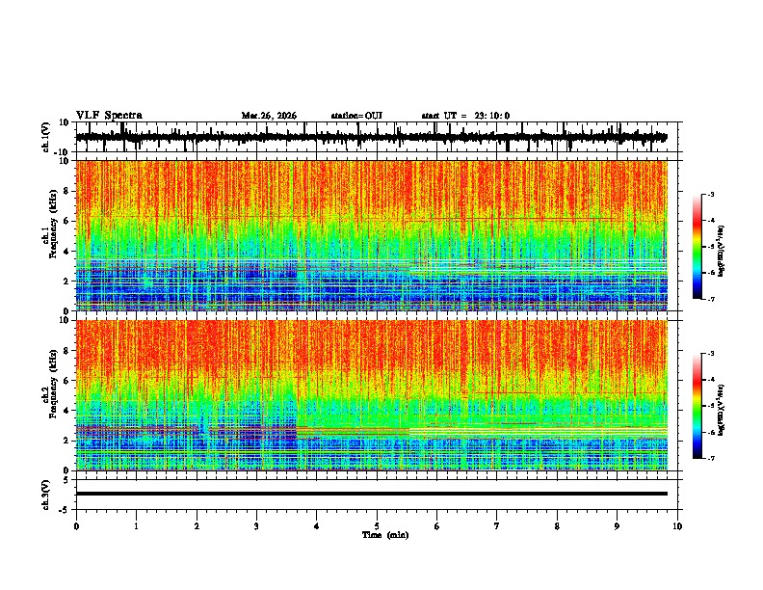This screenshot has height=590, width=763.
Task: Click time axis tick label "1"
Action: coord(136,526)
